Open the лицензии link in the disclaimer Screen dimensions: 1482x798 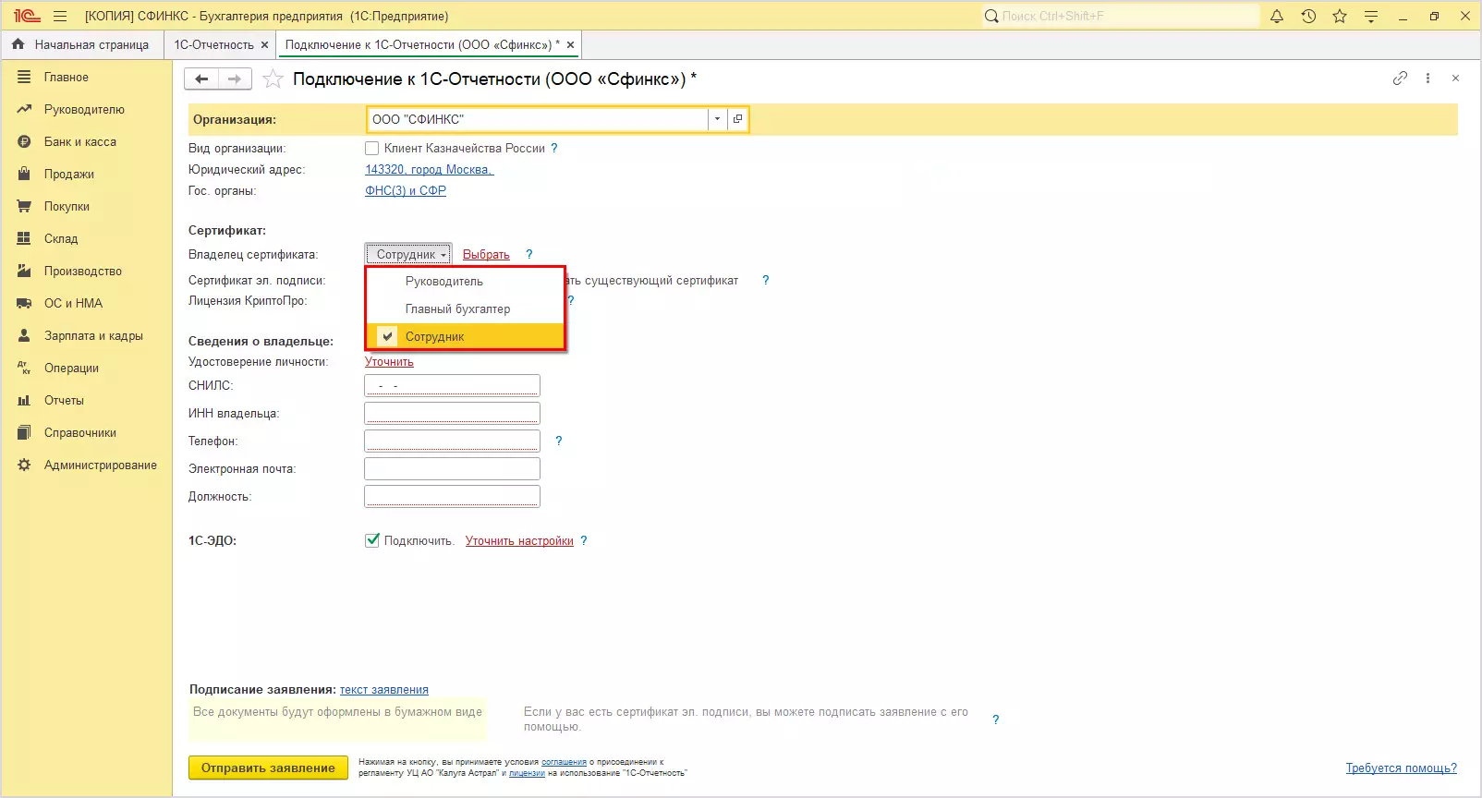pyautogui.click(x=527, y=773)
